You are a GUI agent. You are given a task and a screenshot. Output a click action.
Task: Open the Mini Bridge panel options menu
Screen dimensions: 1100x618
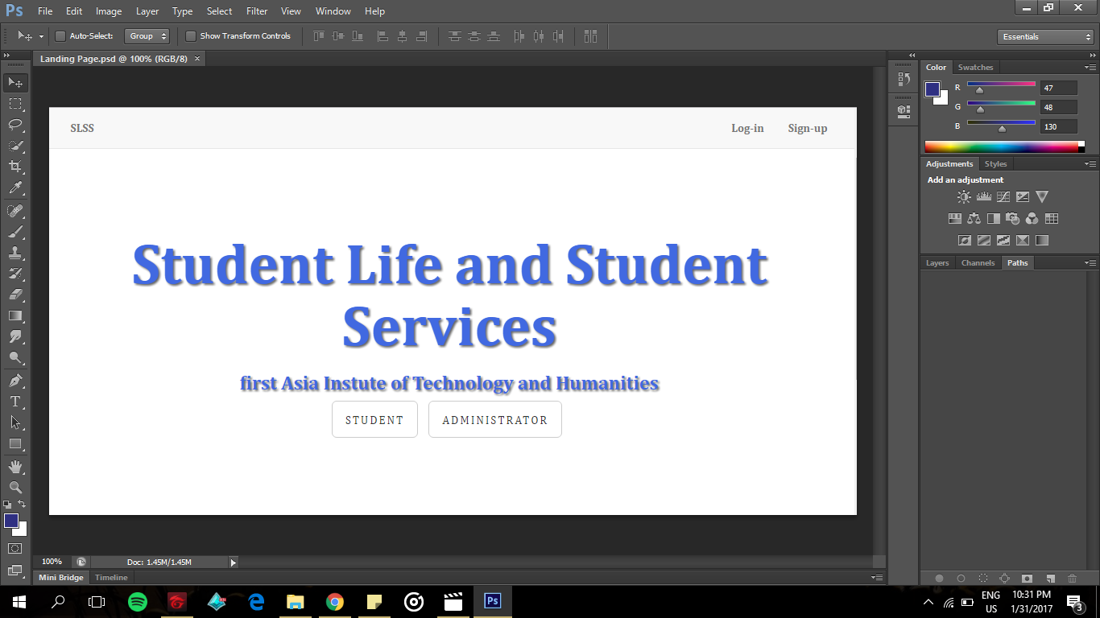click(877, 578)
